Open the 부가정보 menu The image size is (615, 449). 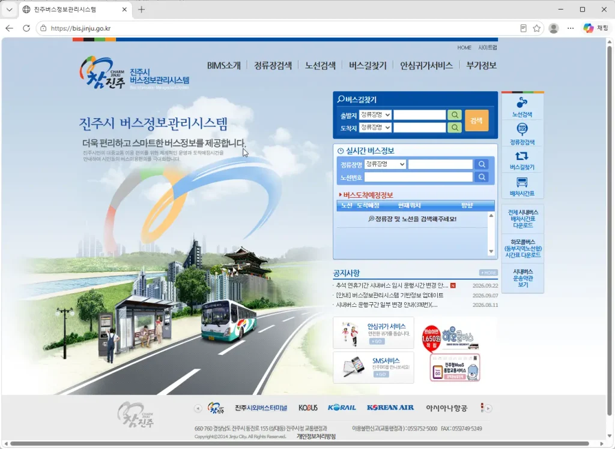(x=481, y=65)
